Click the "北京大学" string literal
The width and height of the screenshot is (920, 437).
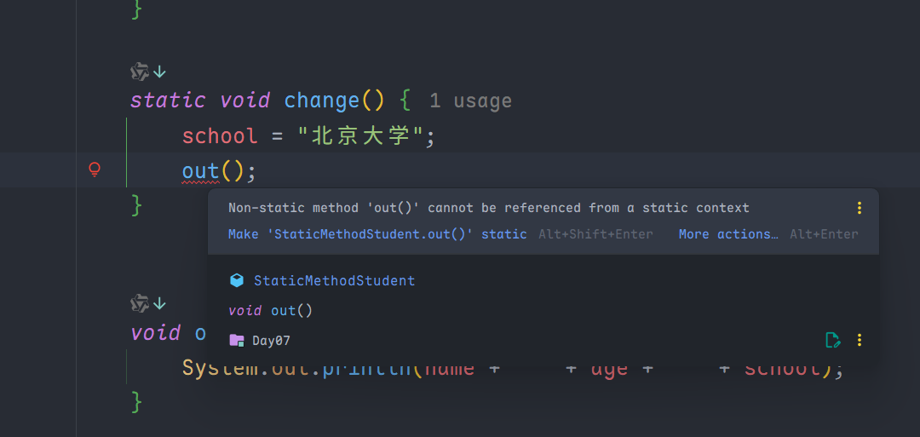tap(361, 136)
